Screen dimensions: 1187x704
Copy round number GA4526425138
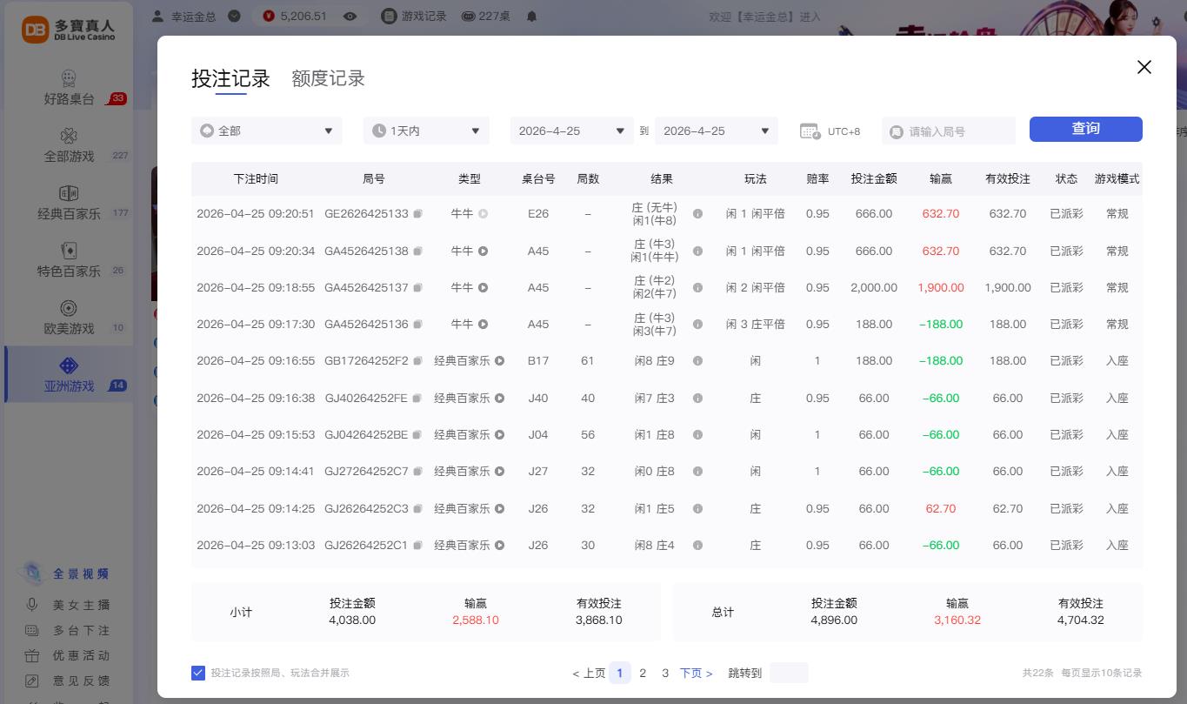click(418, 251)
